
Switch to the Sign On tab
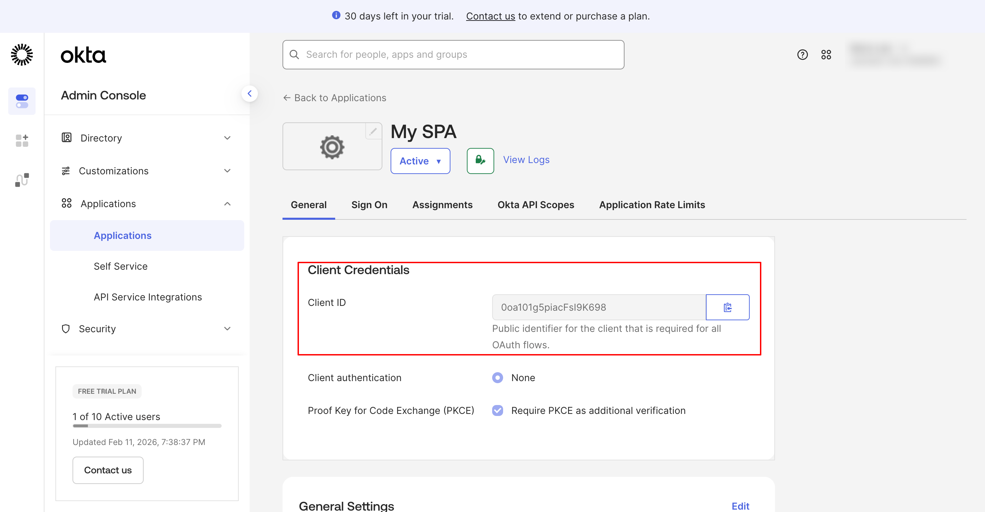tap(369, 205)
